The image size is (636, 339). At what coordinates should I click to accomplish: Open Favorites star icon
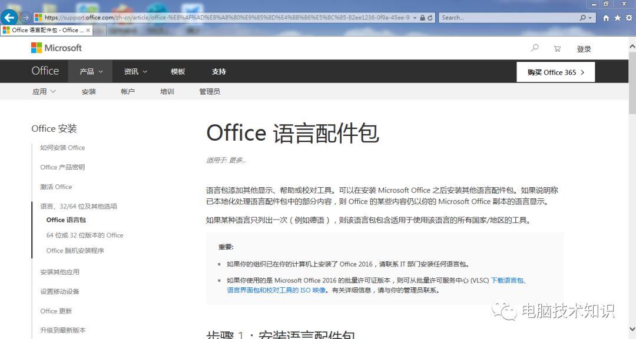pyautogui.click(x=617, y=18)
